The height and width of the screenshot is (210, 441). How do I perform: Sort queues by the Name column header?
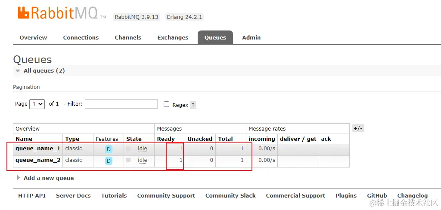tap(24, 139)
